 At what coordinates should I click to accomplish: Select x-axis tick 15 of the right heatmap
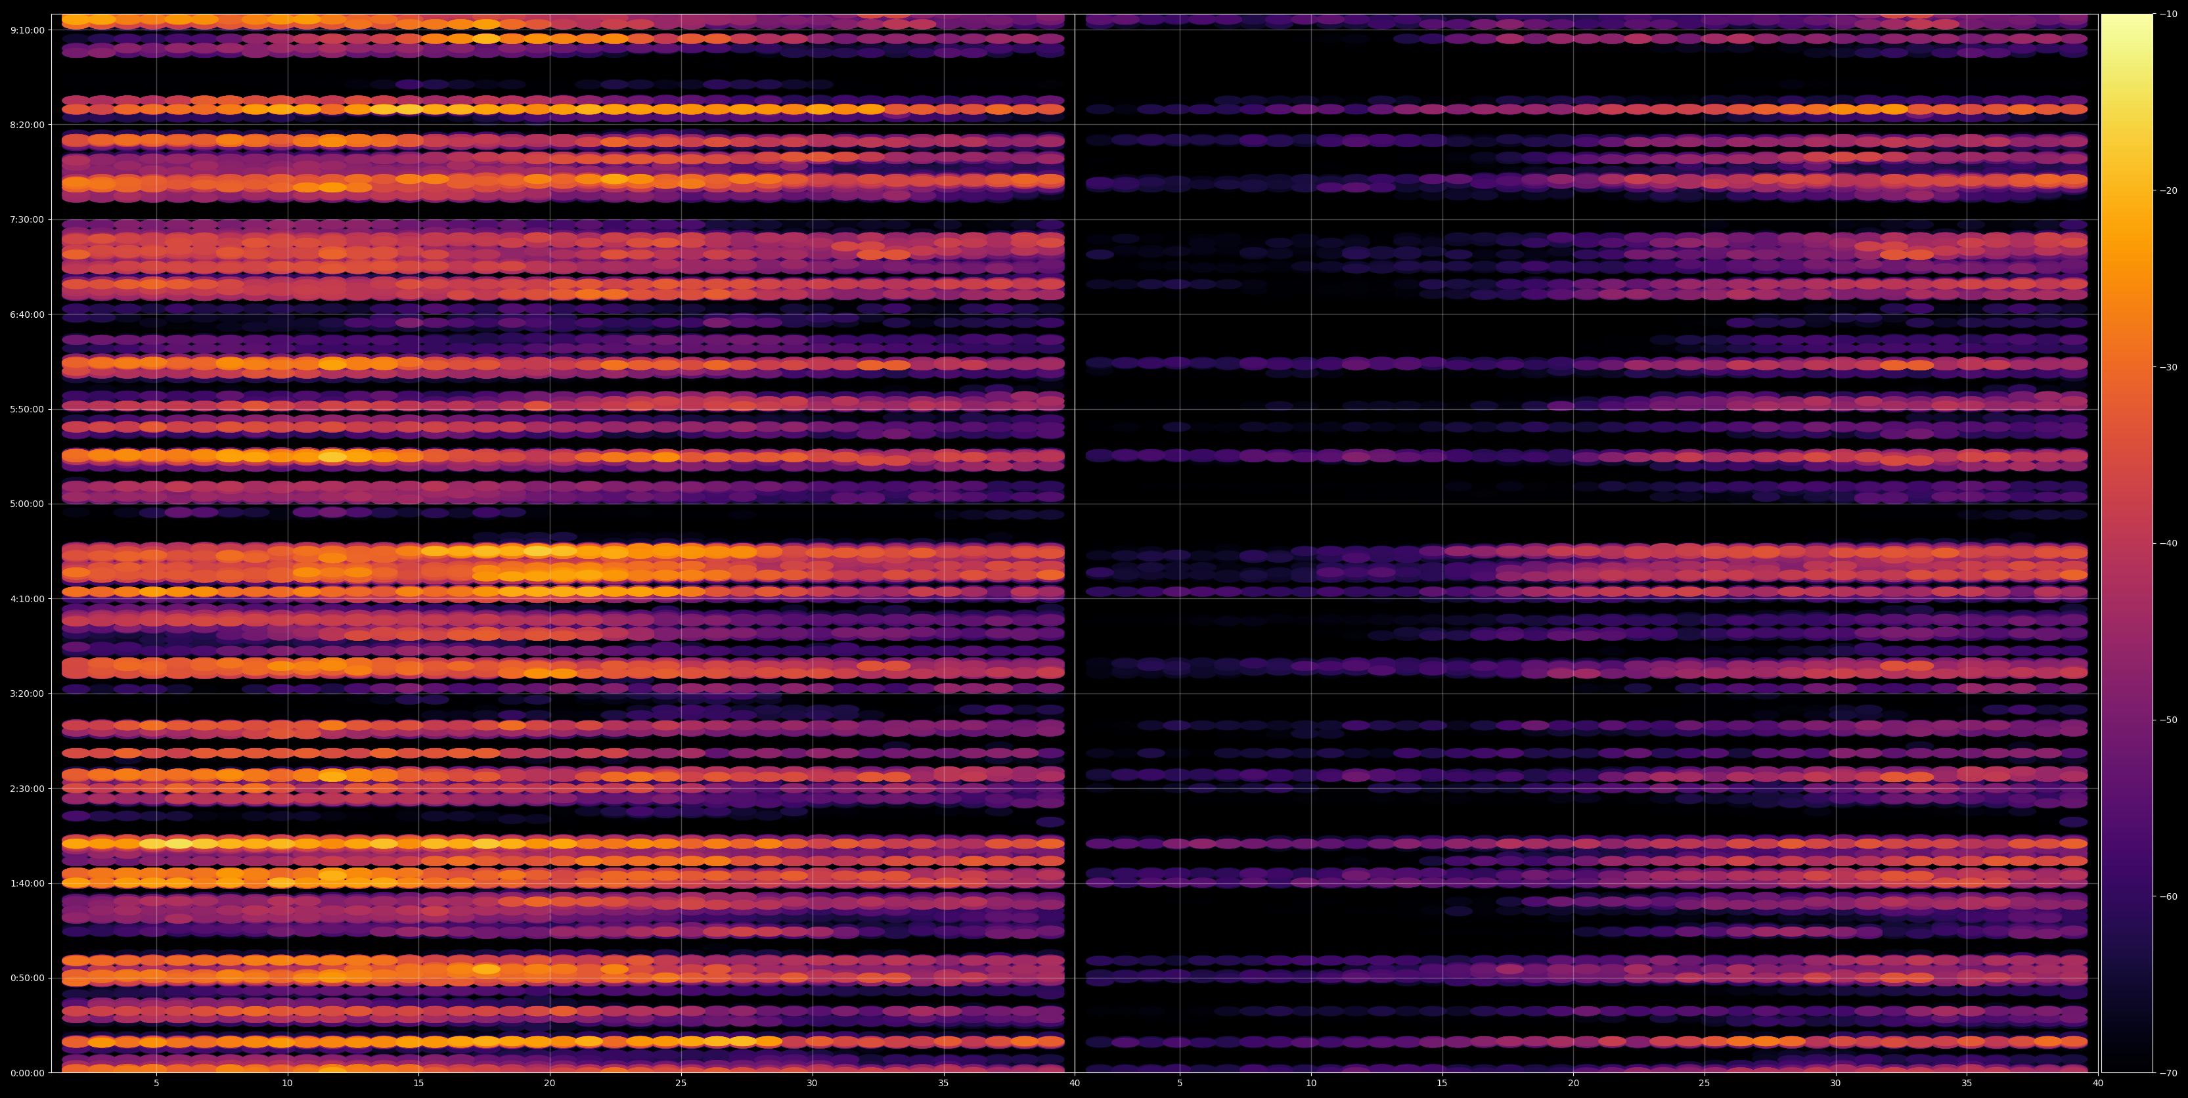click(1442, 1083)
